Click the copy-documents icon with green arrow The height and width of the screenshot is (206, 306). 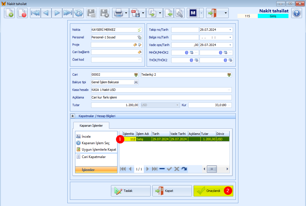[152, 13]
